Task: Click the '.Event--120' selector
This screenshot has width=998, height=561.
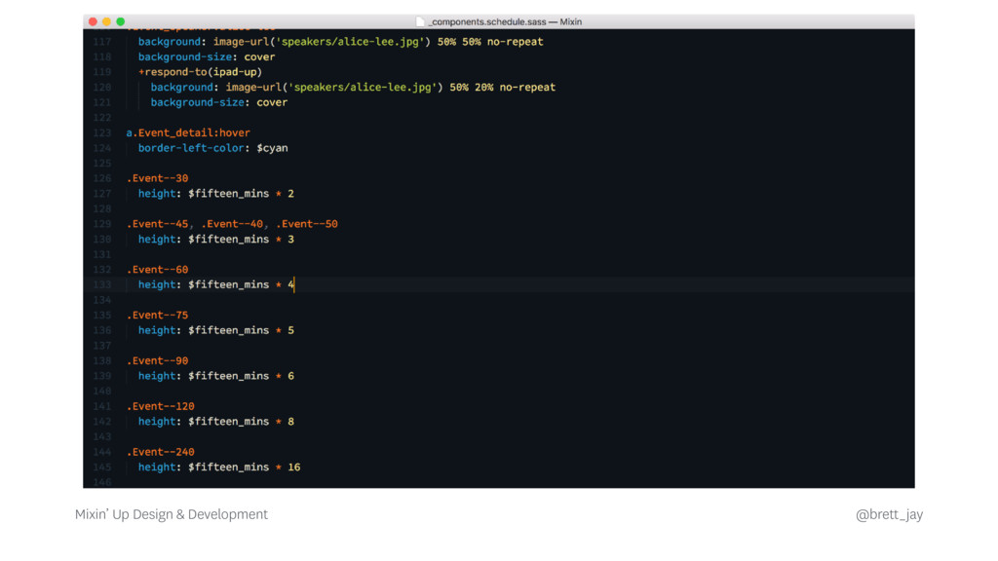Action: click(x=161, y=407)
